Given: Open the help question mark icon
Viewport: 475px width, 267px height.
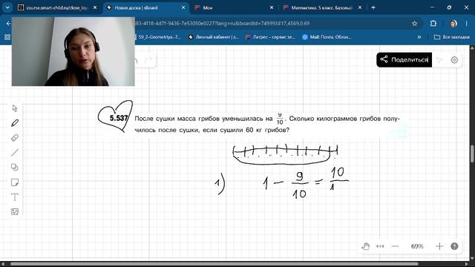Looking at the screenshot, I should 454,246.
